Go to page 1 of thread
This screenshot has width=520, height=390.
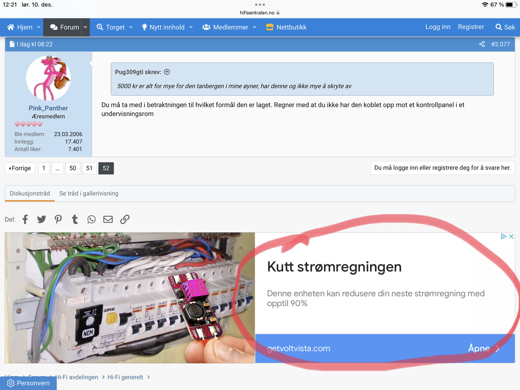click(x=44, y=168)
